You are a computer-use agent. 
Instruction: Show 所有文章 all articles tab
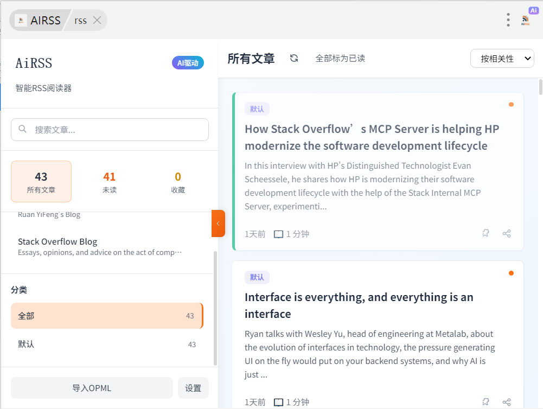[41, 182]
